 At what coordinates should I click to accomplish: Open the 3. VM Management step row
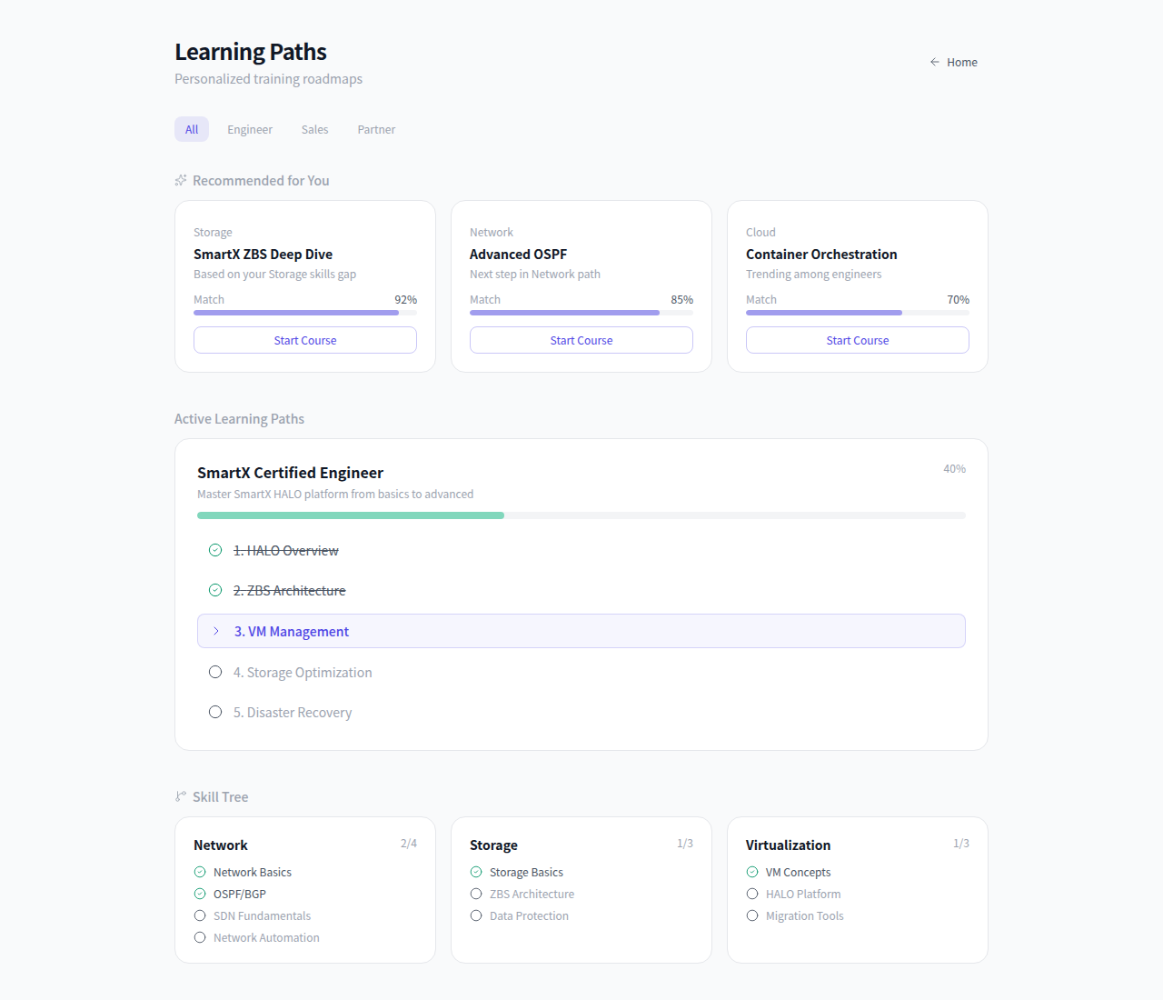(581, 631)
